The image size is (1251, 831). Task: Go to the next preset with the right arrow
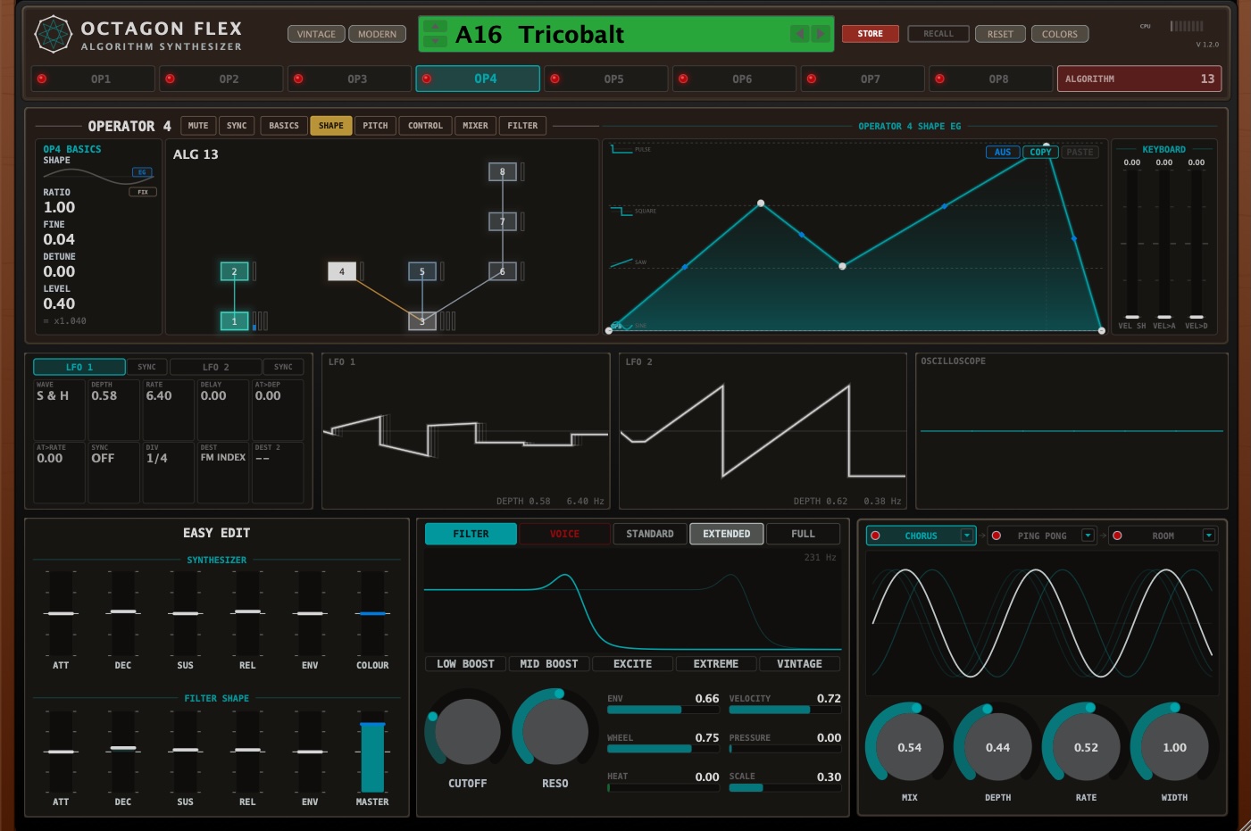point(821,34)
